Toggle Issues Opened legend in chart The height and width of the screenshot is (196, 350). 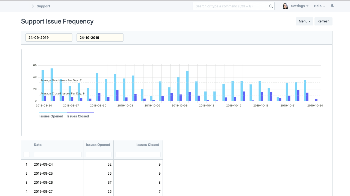[x=51, y=116]
